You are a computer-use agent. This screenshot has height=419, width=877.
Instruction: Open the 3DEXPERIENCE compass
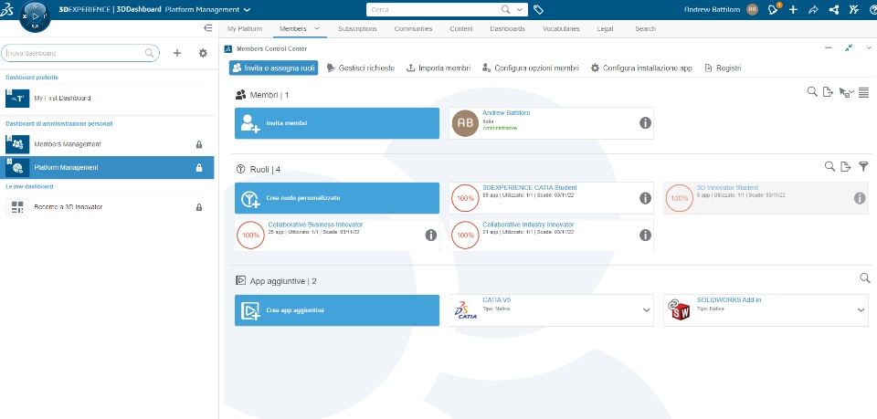coord(35,16)
